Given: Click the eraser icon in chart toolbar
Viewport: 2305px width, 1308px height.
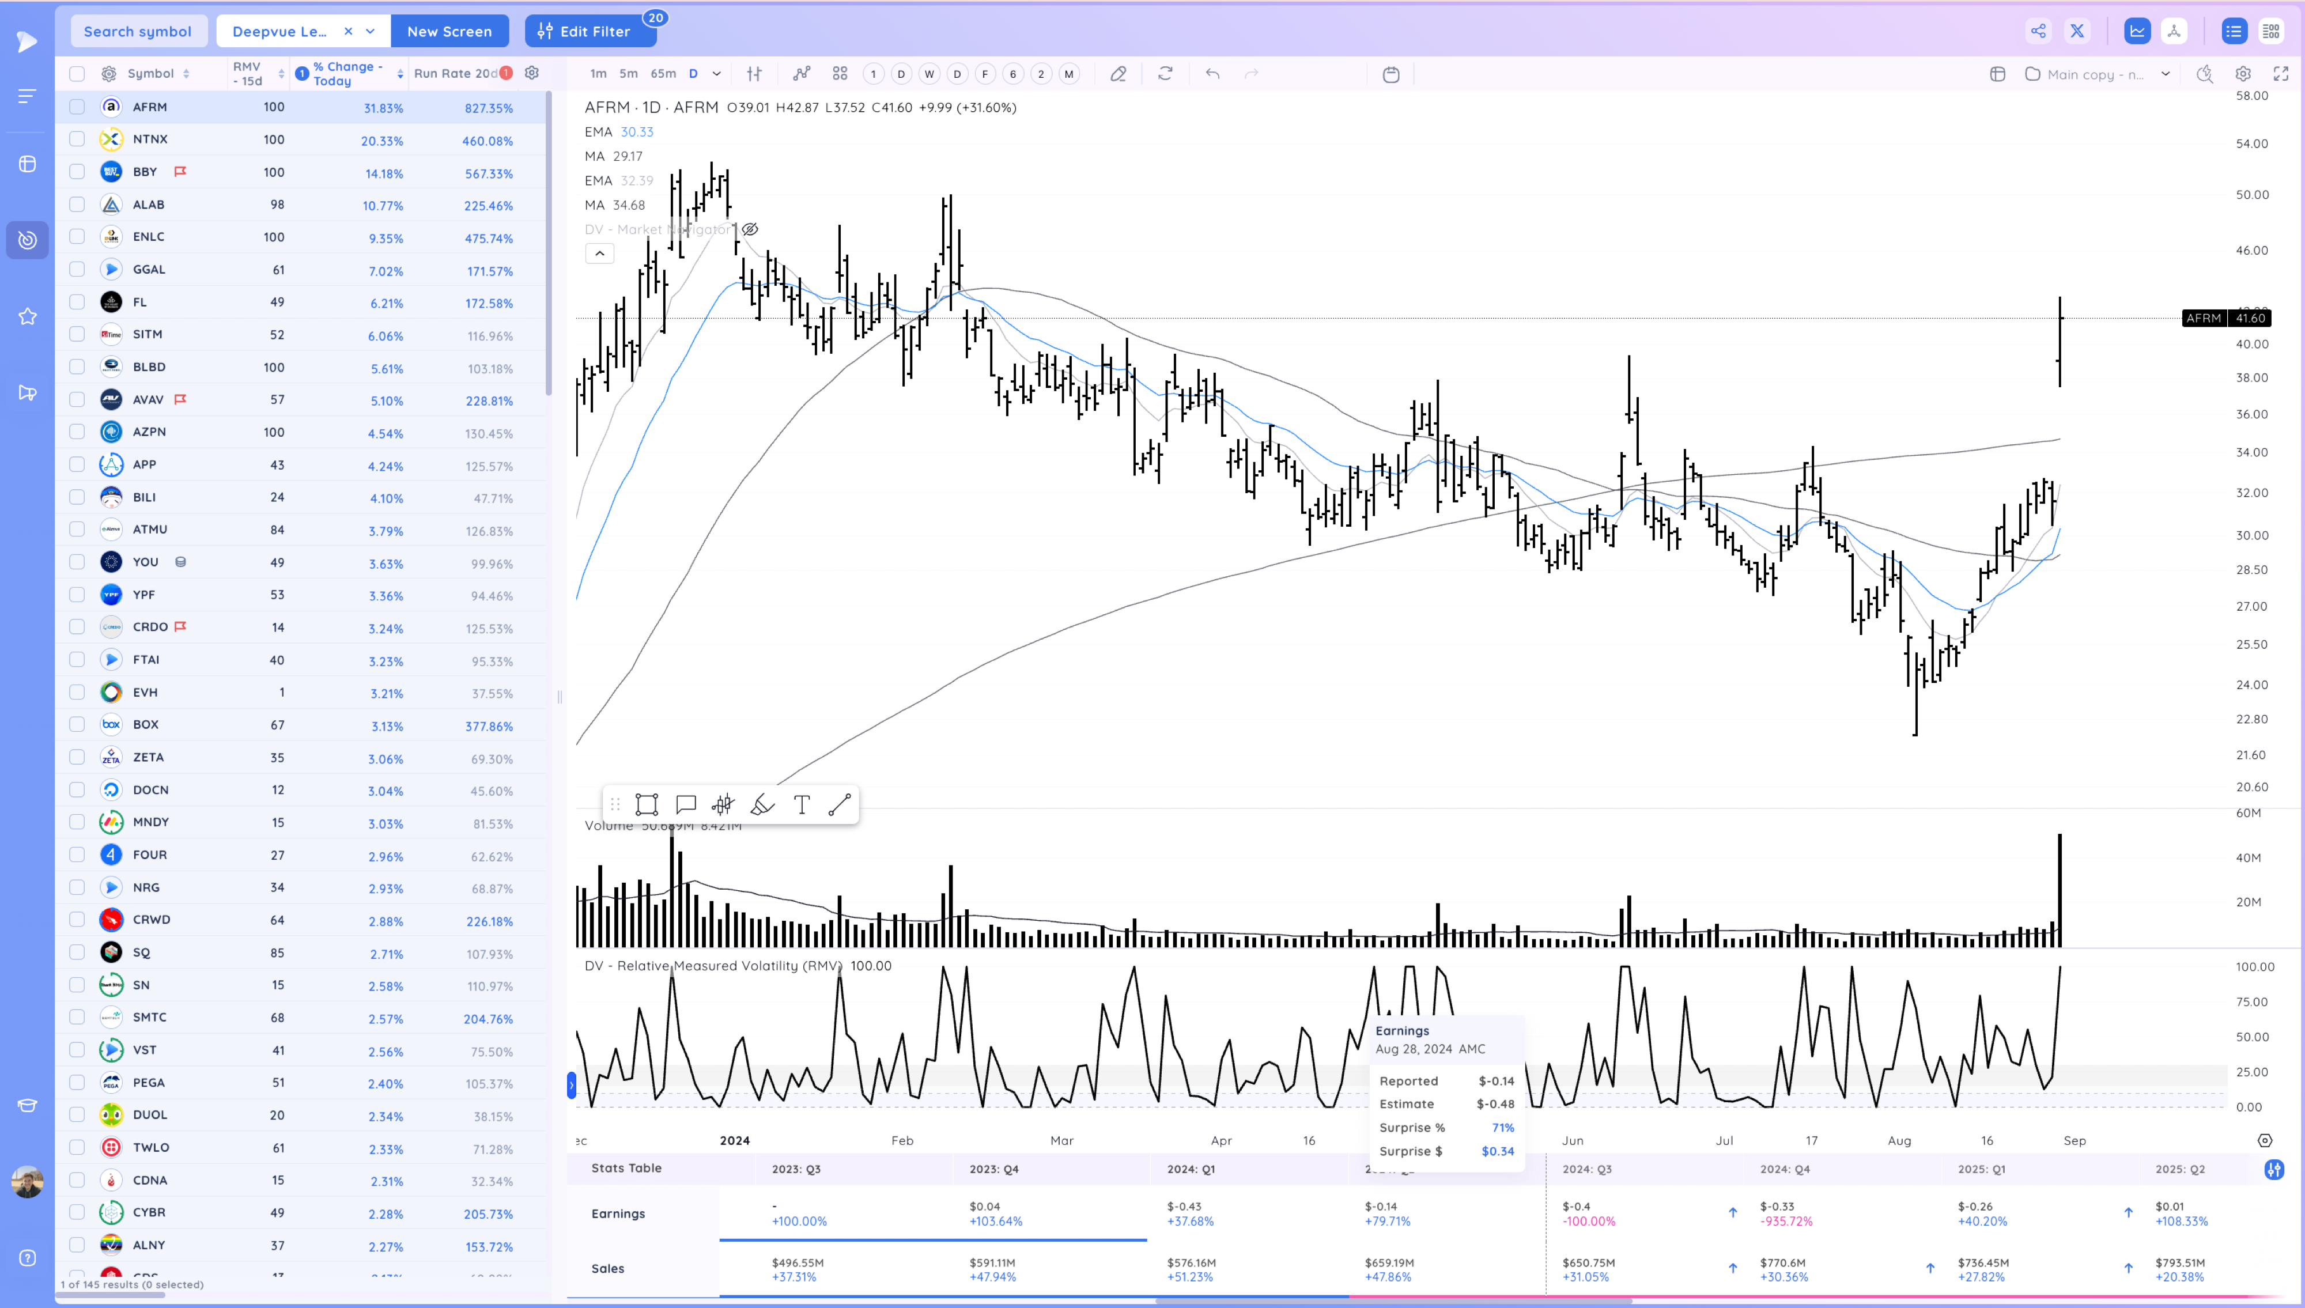Looking at the screenshot, I should pos(1117,74).
